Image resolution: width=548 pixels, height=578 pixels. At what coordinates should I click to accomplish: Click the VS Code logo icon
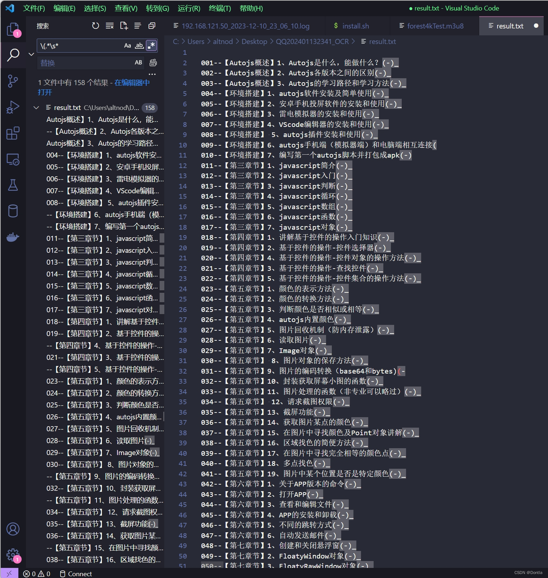[x=10, y=8]
